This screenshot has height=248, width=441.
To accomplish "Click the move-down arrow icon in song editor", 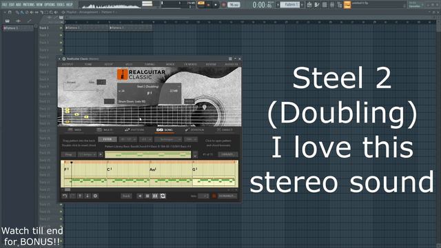I will [x=88, y=196].
